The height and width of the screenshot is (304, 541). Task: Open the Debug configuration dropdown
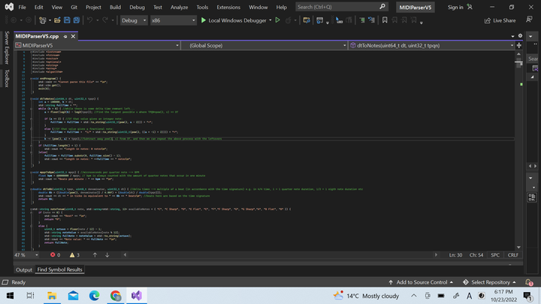coord(134,20)
